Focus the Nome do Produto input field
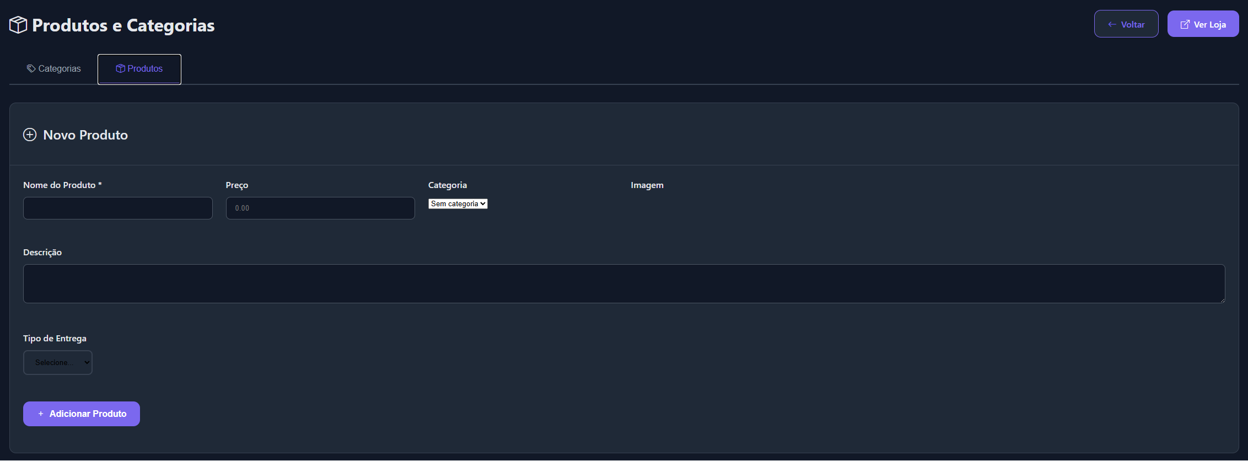This screenshot has height=461, width=1248. 117,208
